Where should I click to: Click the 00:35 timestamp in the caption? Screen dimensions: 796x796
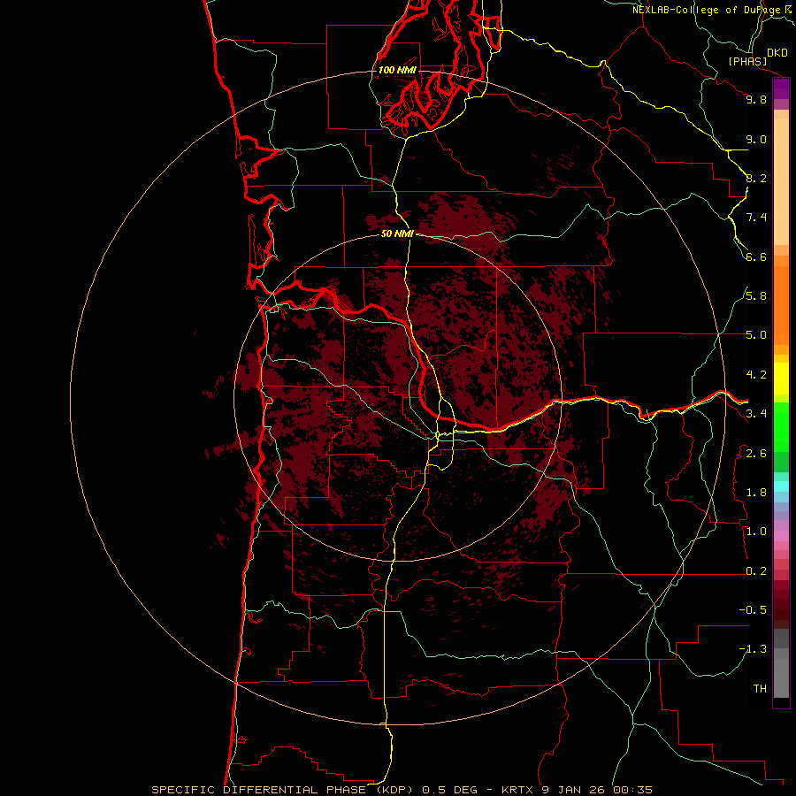pyautogui.click(x=632, y=790)
